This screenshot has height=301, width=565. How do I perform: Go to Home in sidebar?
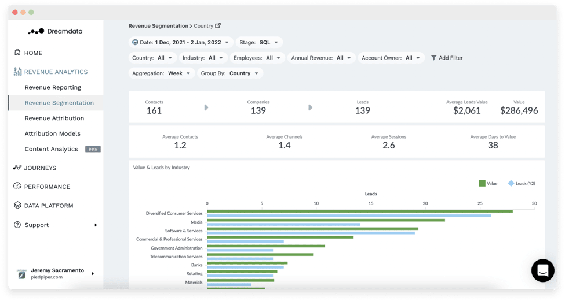[33, 53]
